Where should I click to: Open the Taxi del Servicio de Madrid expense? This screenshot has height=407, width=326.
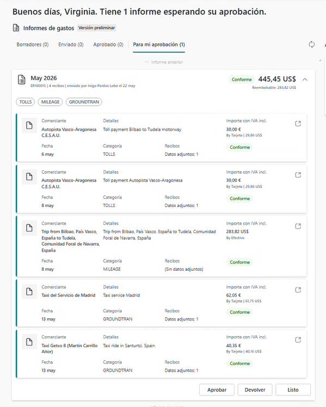[298, 290]
